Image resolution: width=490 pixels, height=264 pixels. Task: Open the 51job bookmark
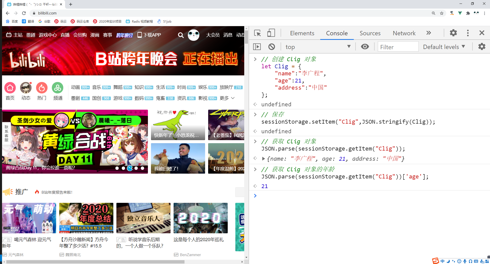pyautogui.click(x=164, y=21)
